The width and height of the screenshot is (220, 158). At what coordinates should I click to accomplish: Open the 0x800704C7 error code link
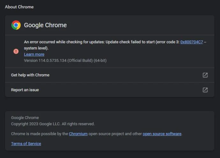click(192, 42)
